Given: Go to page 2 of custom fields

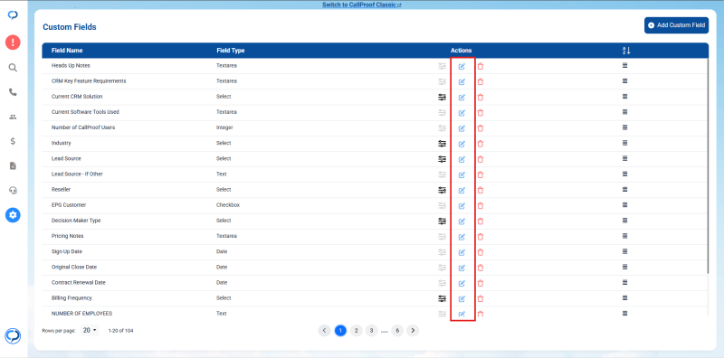Looking at the screenshot, I should [x=356, y=330].
